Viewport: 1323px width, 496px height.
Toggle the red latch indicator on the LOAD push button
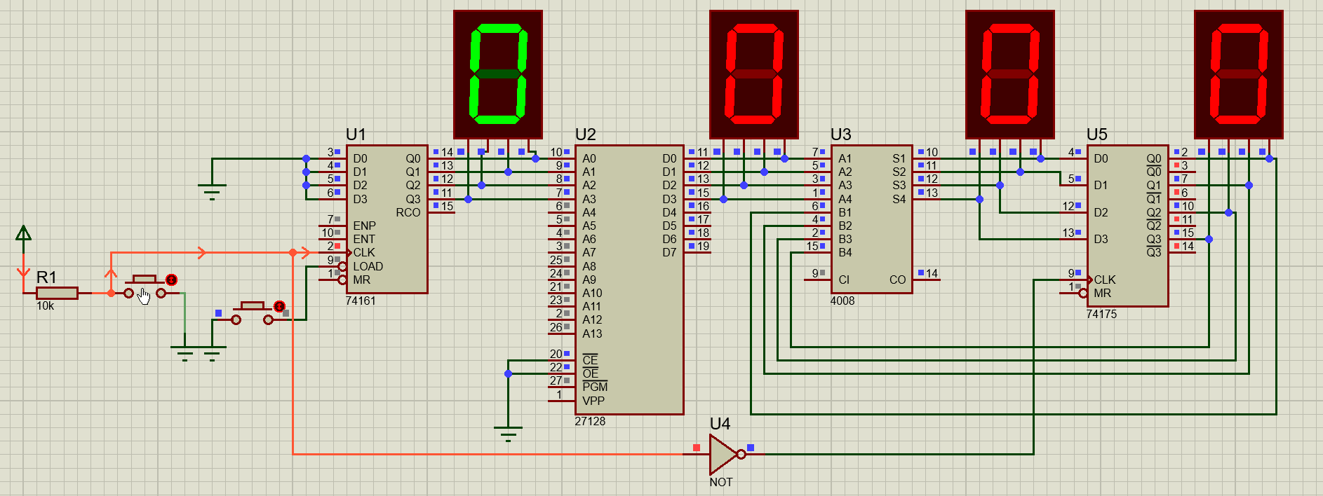point(279,306)
